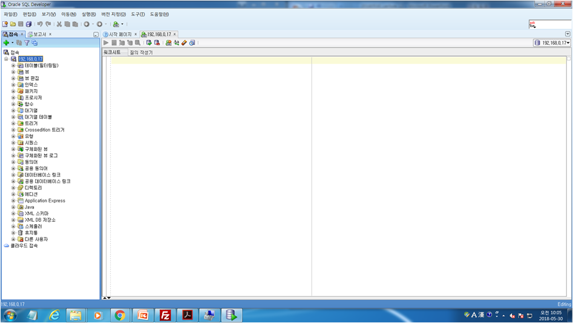Image resolution: width=573 pixels, height=323 pixels.
Task: Click the Rollback icon in worksheet toolbar
Action: pos(157,43)
